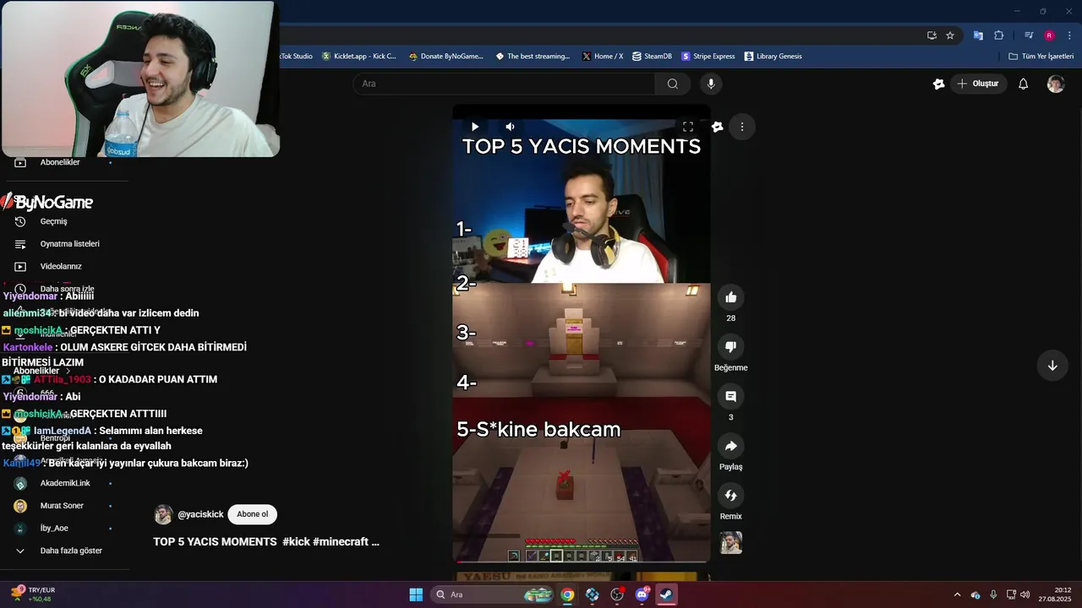Show hidden system tray icons
1082x608 pixels.
point(957,594)
